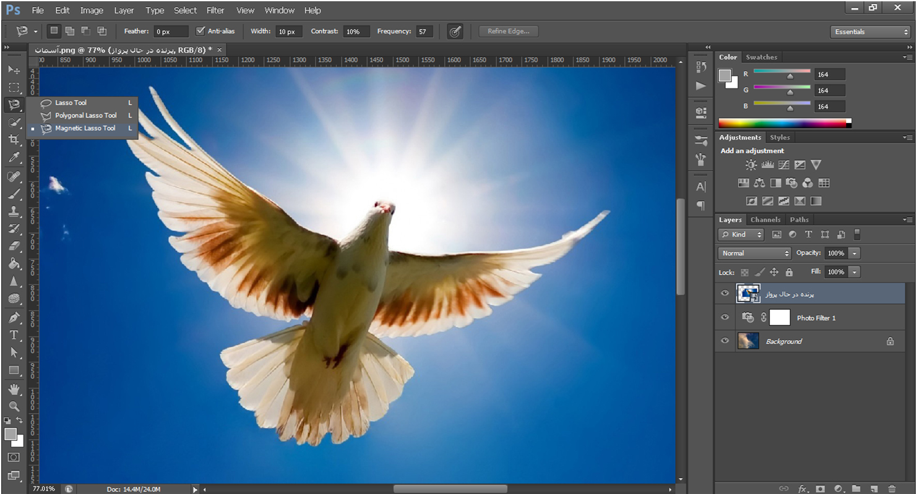Add a Levels adjustment
917x494 pixels.
(x=767, y=165)
